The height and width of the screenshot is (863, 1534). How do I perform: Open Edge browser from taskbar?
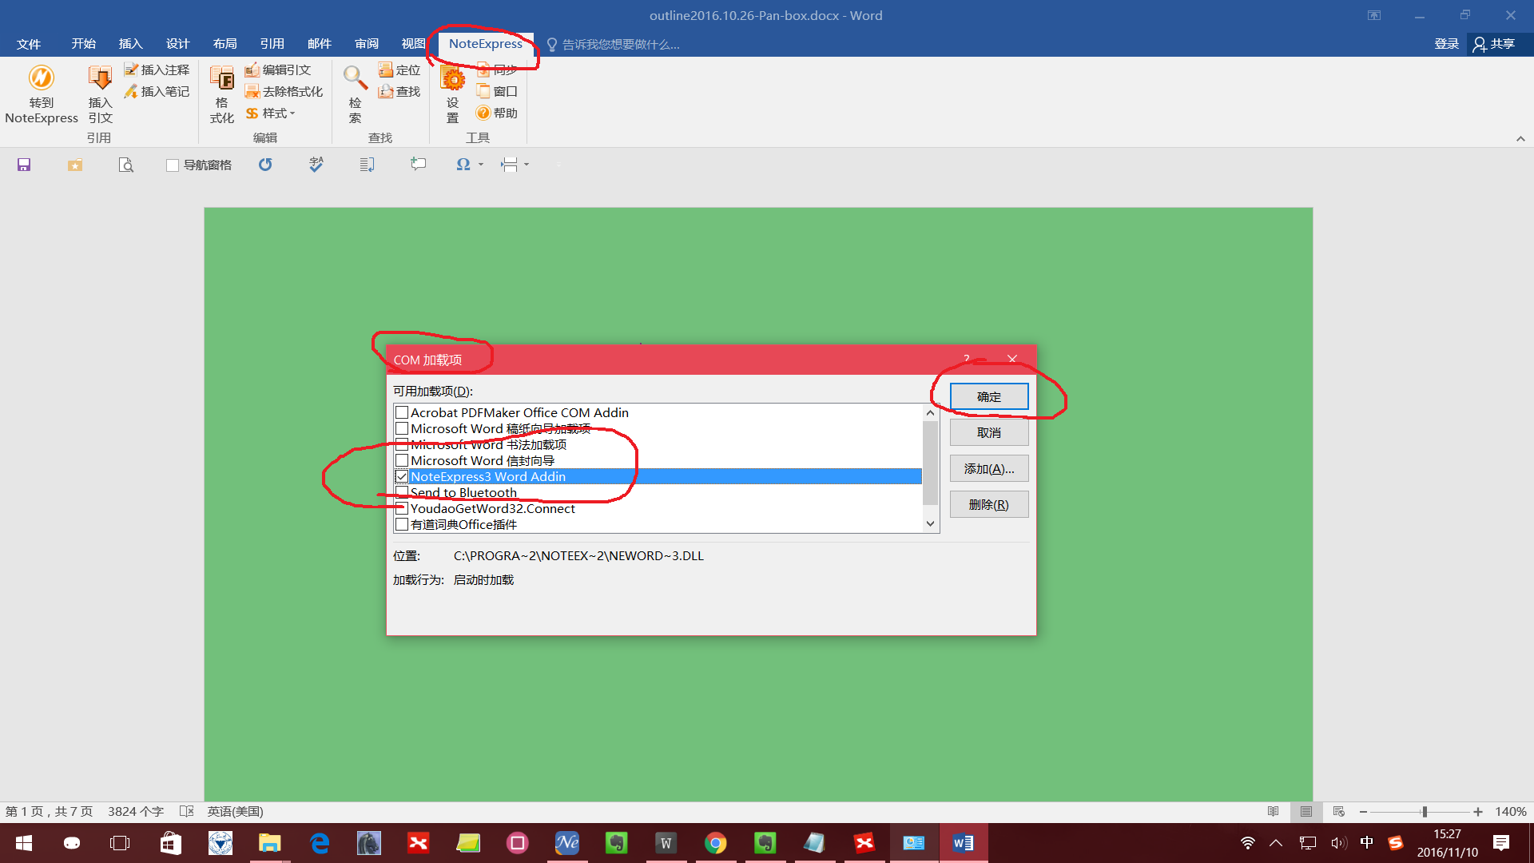[320, 843]
